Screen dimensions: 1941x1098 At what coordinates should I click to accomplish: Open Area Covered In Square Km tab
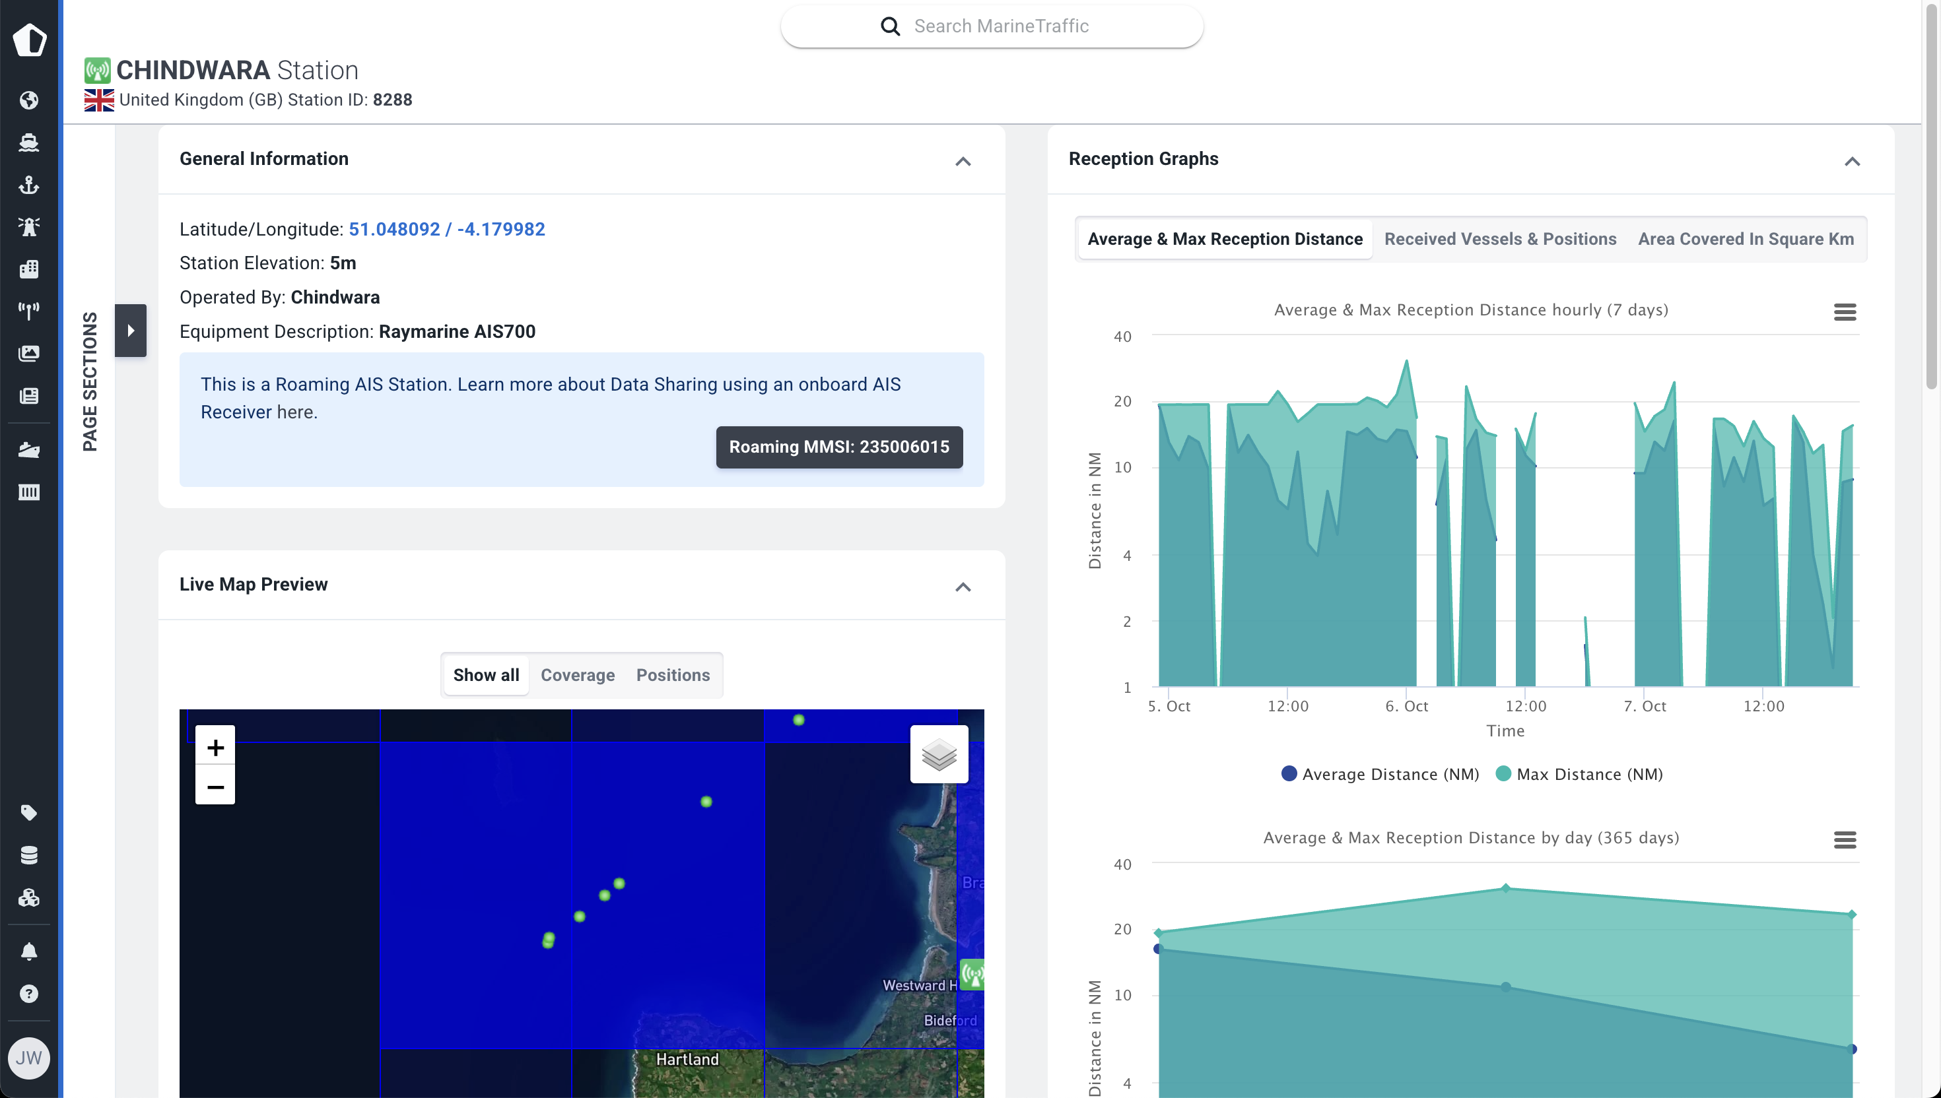coord(1745,239)
